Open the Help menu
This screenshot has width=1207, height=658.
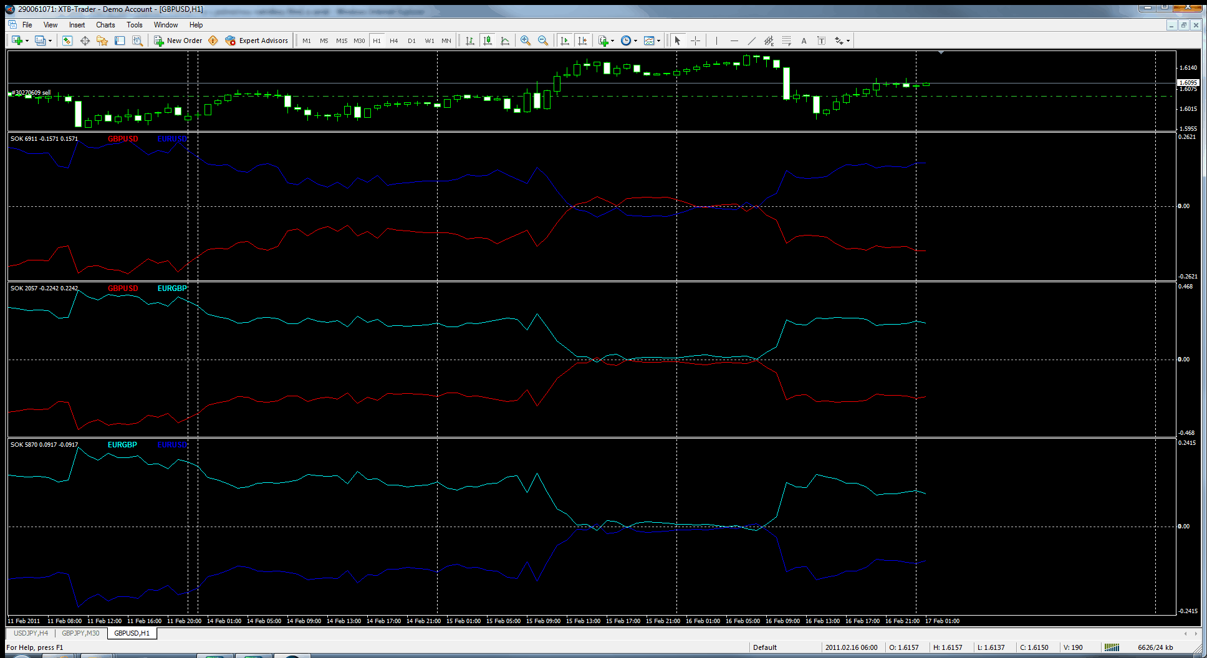click(196, 25)
